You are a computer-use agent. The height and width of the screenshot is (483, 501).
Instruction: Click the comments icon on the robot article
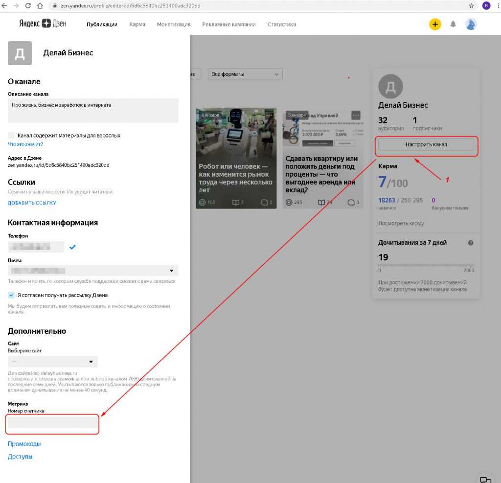pos(264,202)
